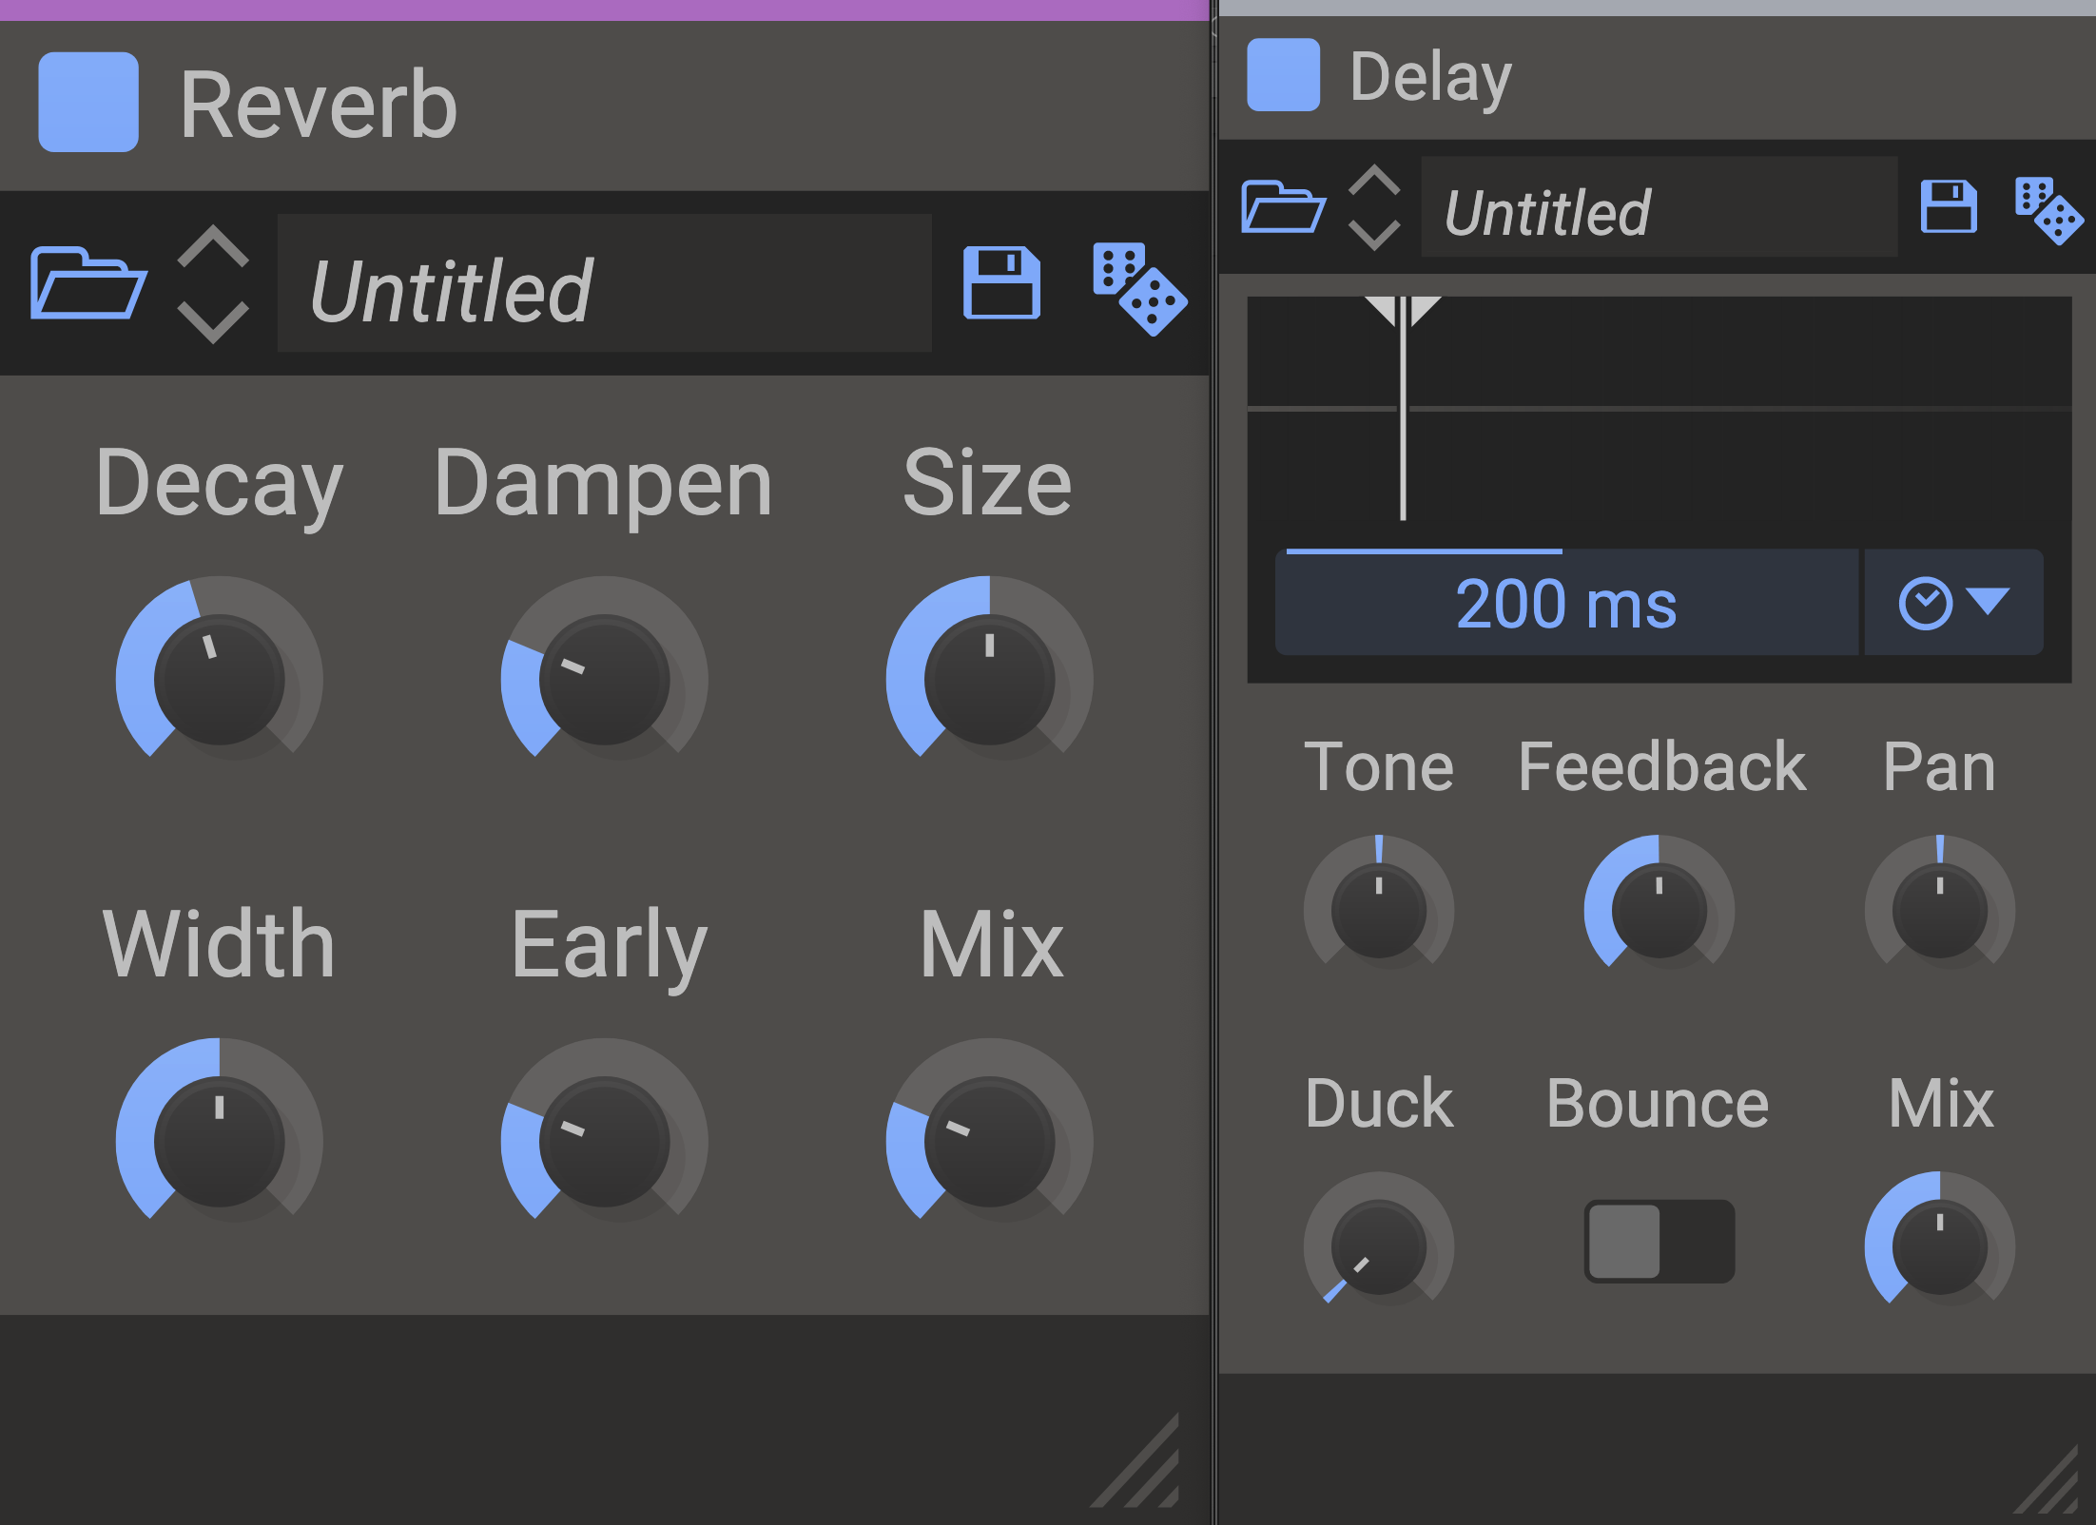Randomize Reverb settings with dice icon
The width and height of the screenshot is (2096, 1525).
point(1138,288)
